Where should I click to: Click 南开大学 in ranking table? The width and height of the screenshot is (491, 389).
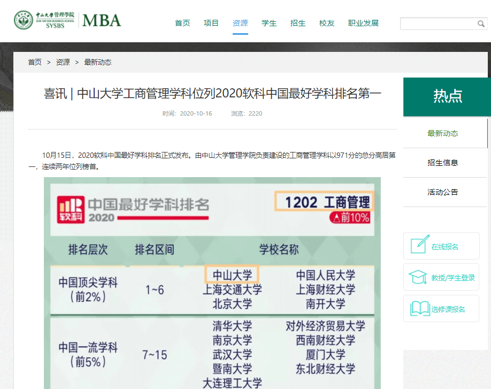[325, 303]
